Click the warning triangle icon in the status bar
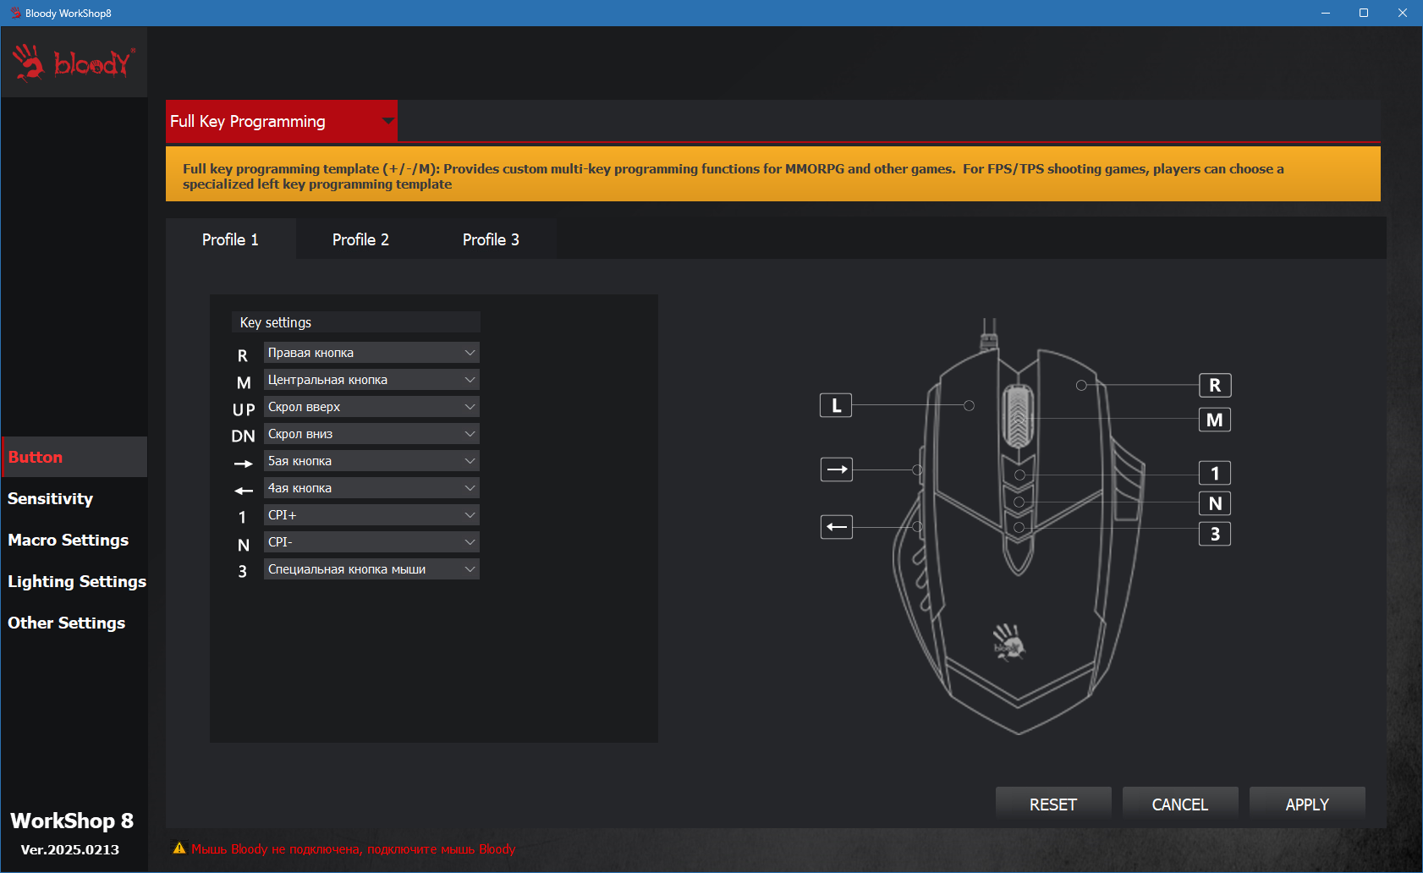Image resolution: width=1423 pixels, height=873 pixels. pos(179,848)
